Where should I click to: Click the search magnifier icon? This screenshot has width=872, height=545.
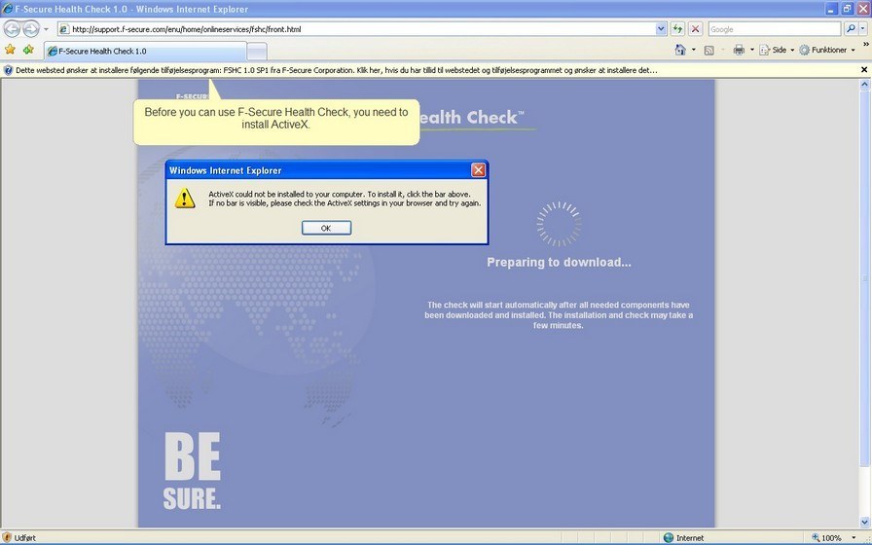click(851, 29)
